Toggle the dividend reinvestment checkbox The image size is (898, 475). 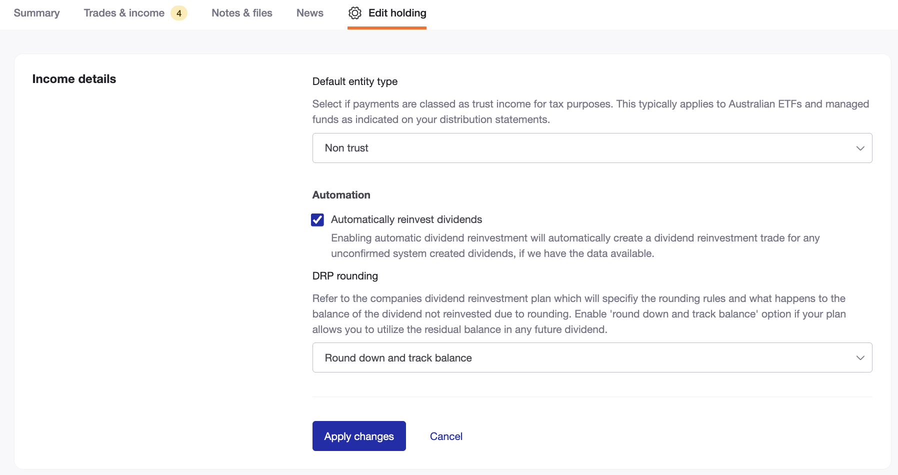pos(317,219)
